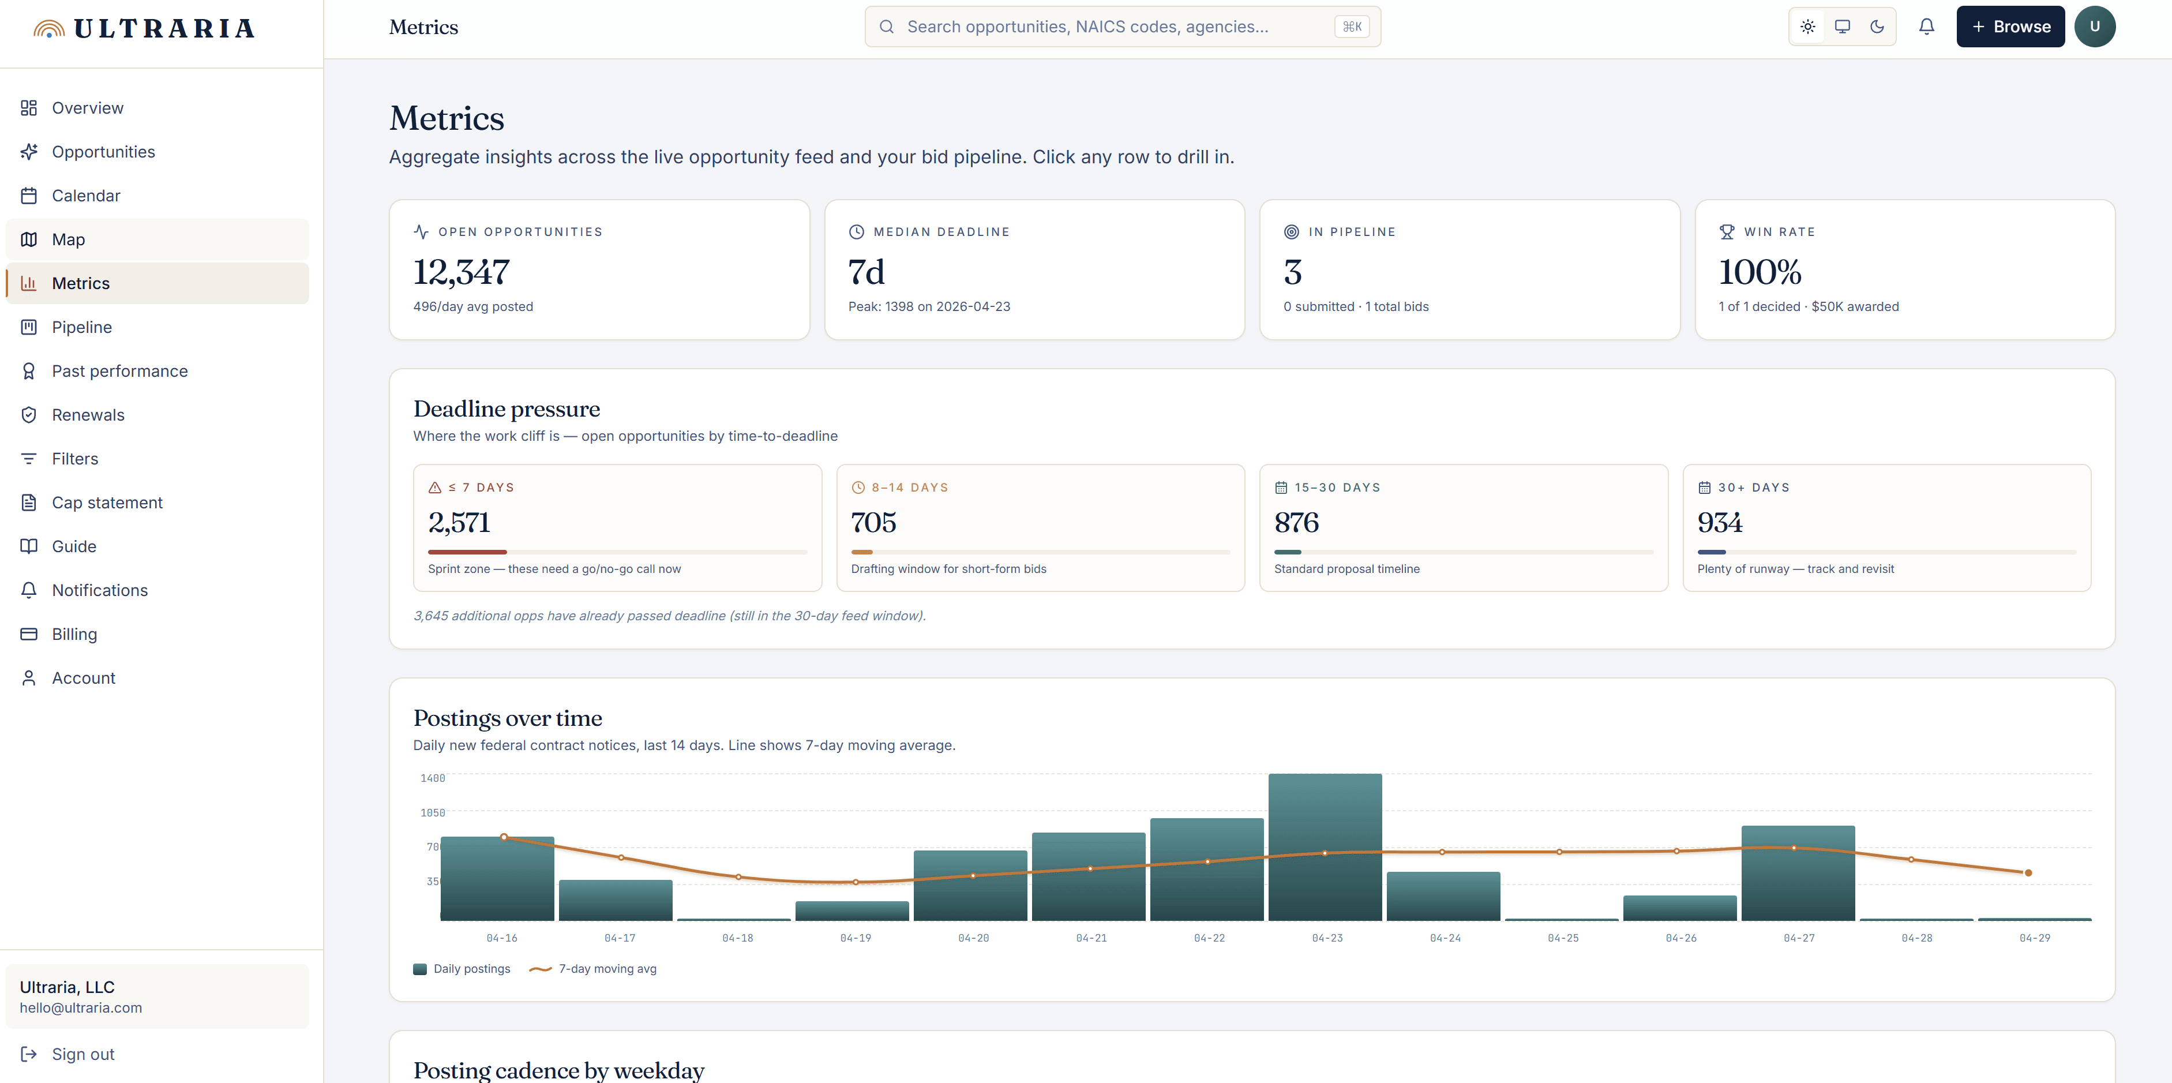Click the Map icon in sidebar

point(29,239)
